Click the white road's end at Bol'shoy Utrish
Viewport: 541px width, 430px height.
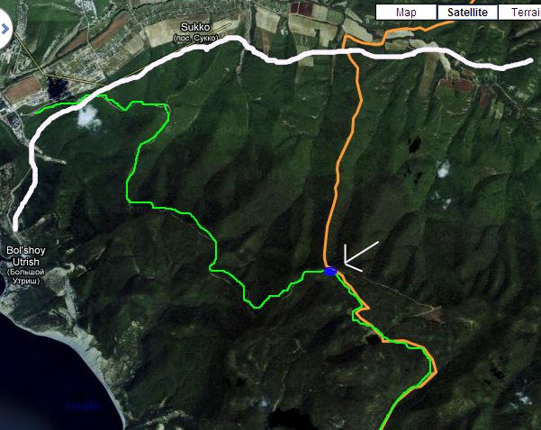click(x=15, y=226)
